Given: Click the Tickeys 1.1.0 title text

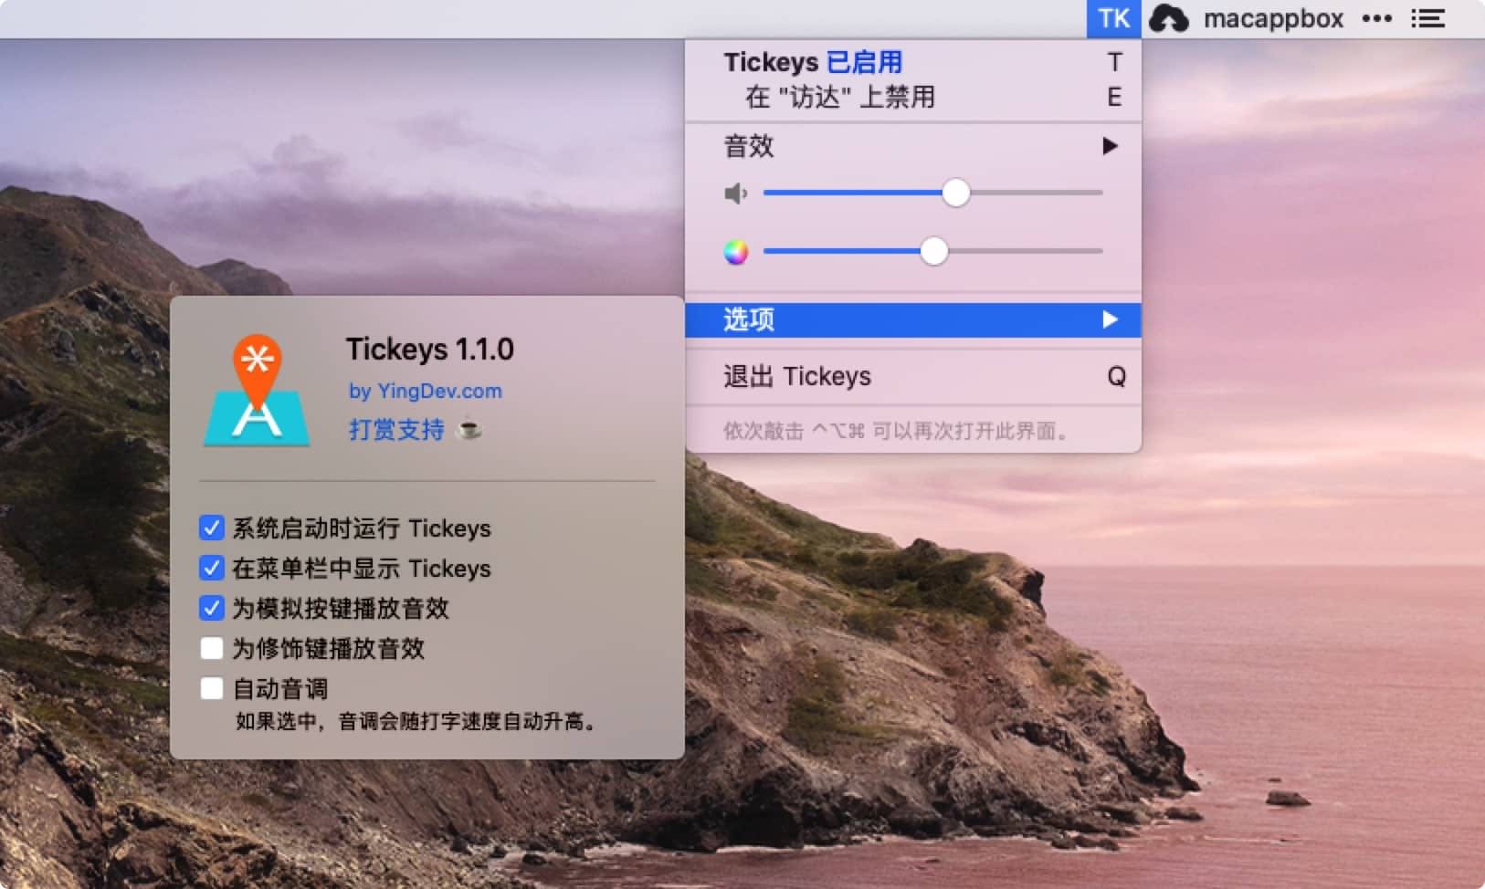Looking at the screenshot, I should point(429,349).
